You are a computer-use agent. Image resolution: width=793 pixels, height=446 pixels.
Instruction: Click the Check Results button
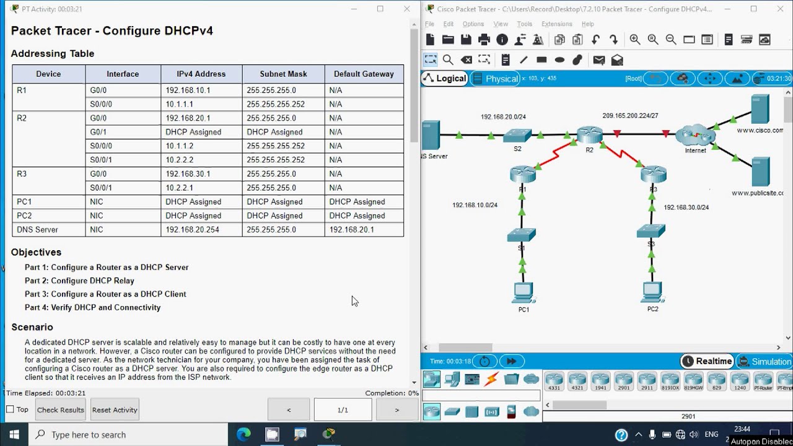click(x=61, y=409)
